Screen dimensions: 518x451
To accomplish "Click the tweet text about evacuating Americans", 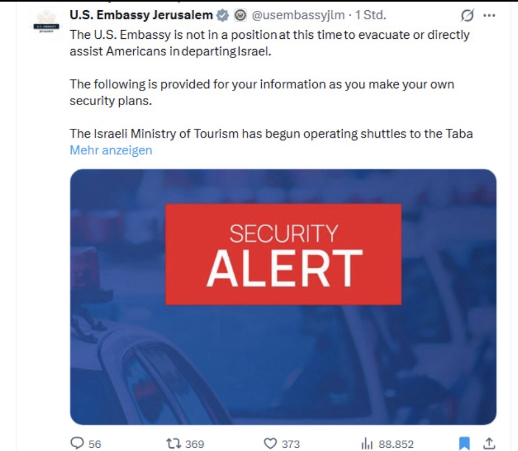I will (269, 43).
